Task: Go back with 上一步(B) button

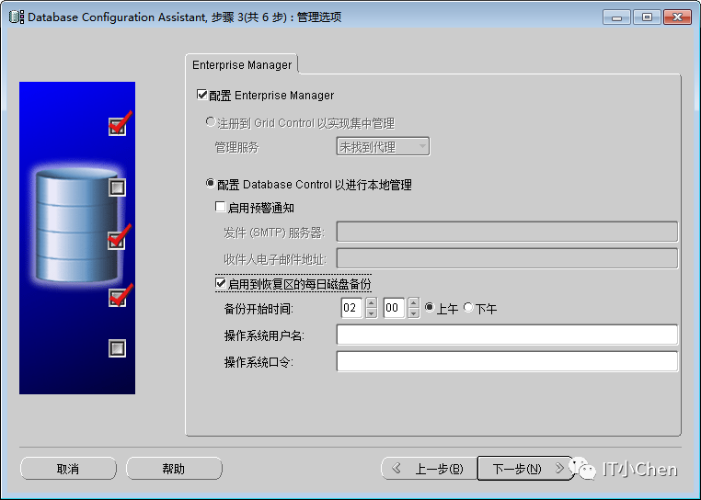Action: coord(430,469)
